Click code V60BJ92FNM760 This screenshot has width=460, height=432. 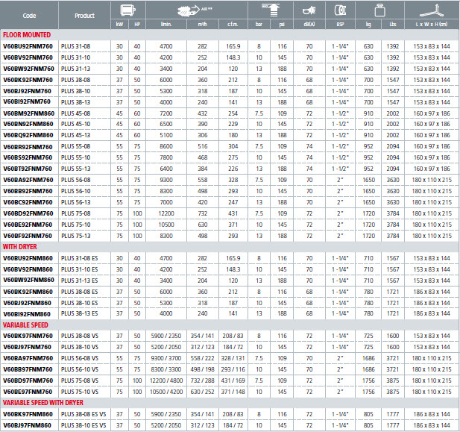(27, 91)
